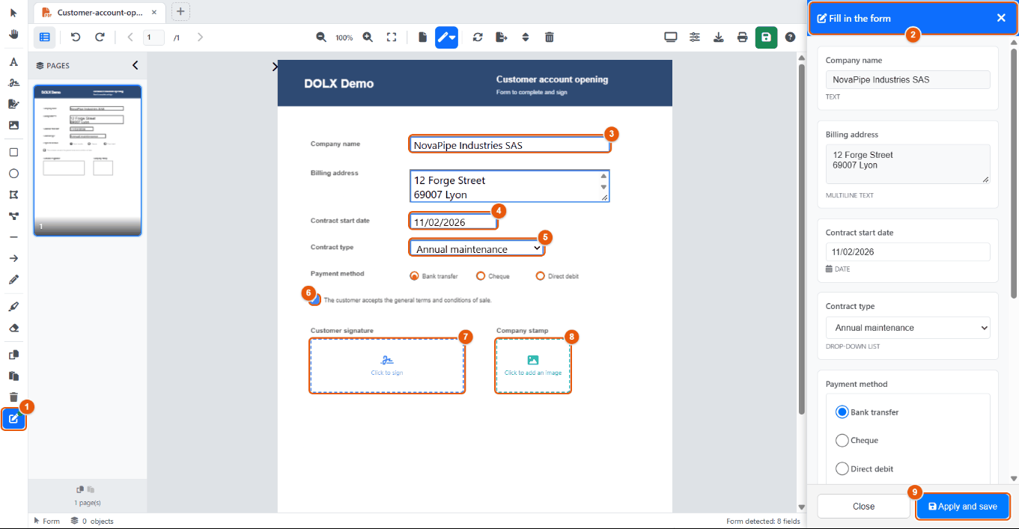1019x529 pixels.
Task: Print the document
Action: click(743, 37)
